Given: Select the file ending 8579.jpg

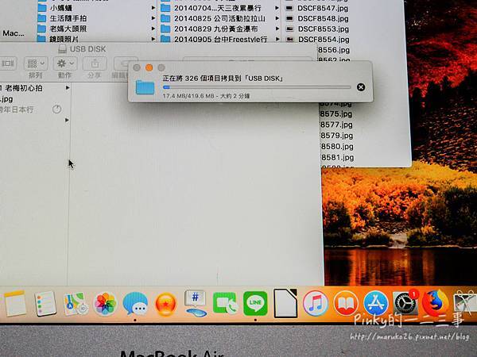Looking at the screenshot, I should [x=337, y=136].
